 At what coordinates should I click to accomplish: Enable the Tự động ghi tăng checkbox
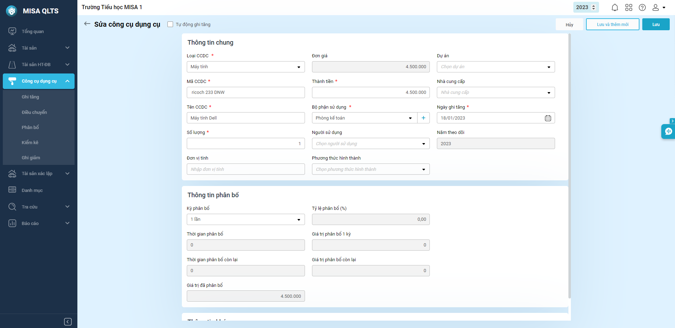(x=170, y=24)
